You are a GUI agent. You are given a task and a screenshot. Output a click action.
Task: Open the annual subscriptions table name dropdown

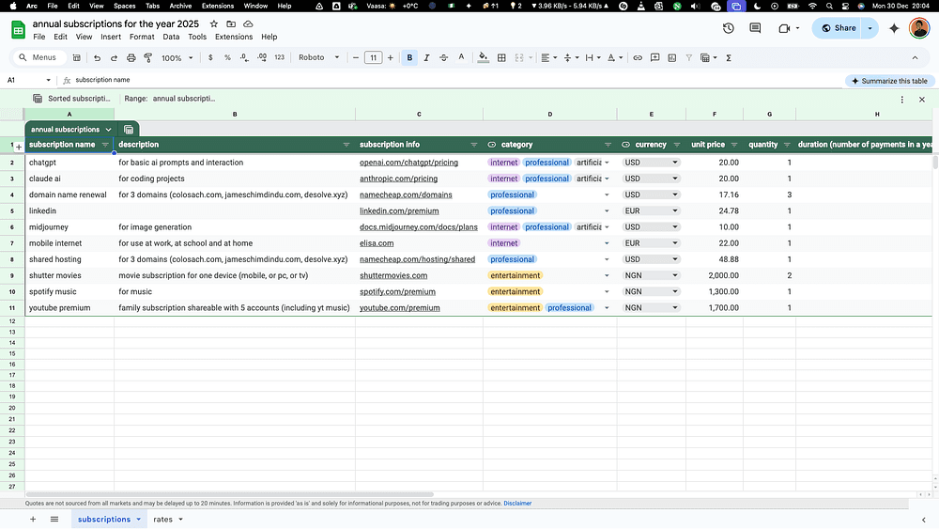pyautogui.click(x=108, y=130)
